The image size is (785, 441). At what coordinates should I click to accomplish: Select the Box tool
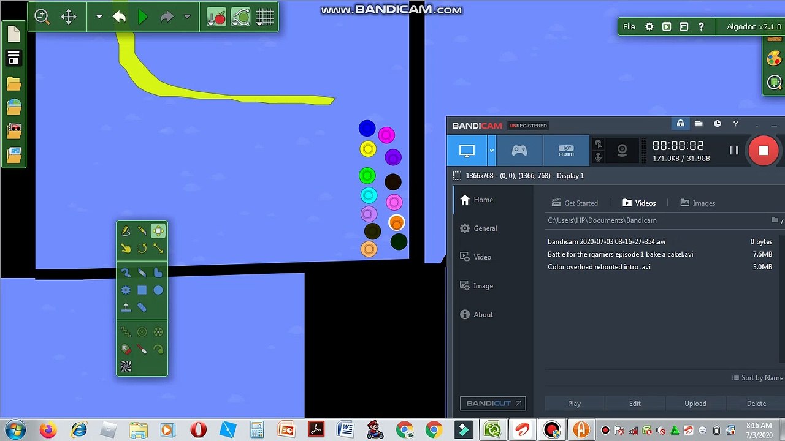pos(142,290)
